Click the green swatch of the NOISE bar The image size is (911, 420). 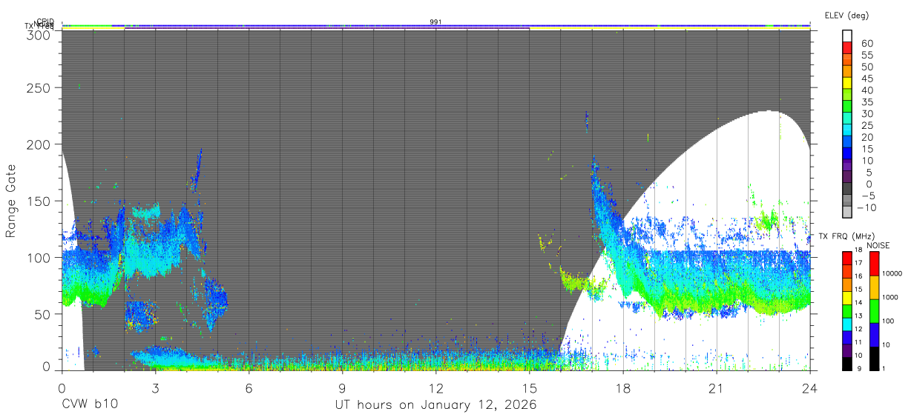[x=874, y=311]
